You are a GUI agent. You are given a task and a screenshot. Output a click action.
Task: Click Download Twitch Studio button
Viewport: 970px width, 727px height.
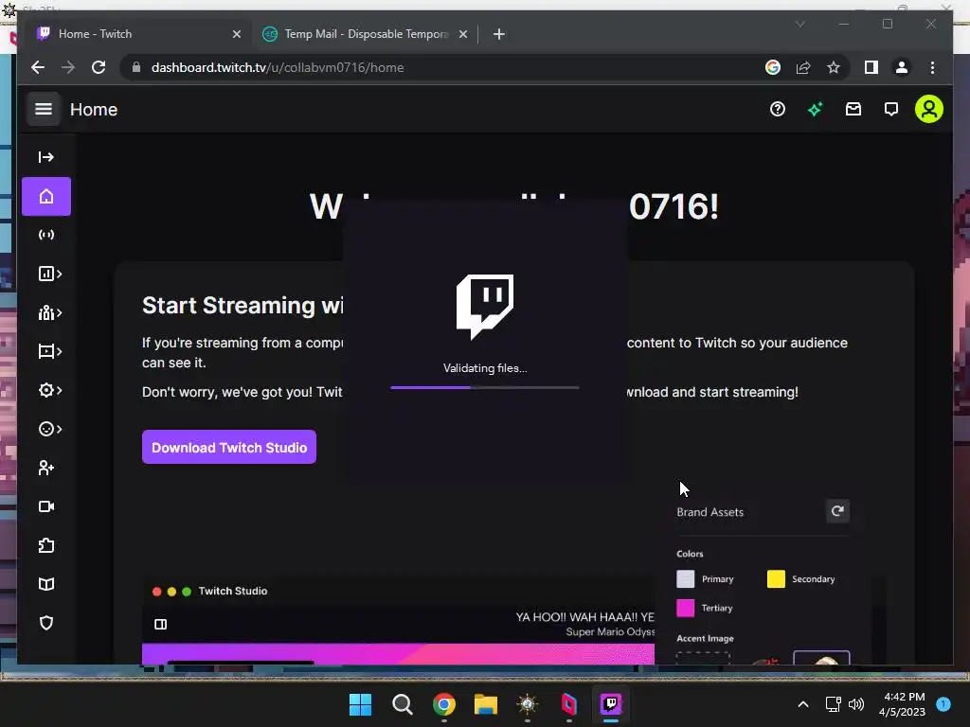click(229, 447)
